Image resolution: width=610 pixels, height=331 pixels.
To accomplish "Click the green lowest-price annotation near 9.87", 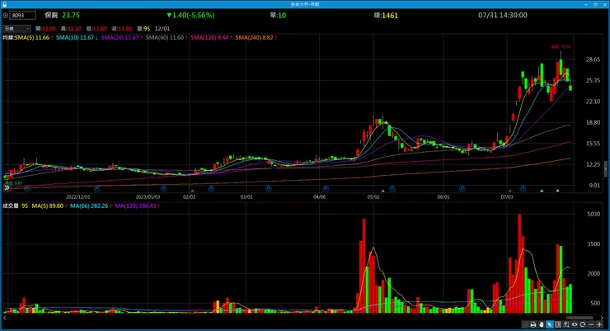I will 14,183.
